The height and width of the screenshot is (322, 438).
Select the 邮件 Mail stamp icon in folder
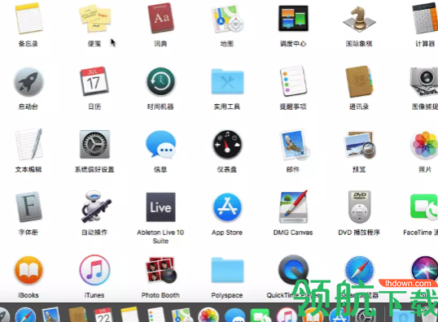(x=294, y=145)
